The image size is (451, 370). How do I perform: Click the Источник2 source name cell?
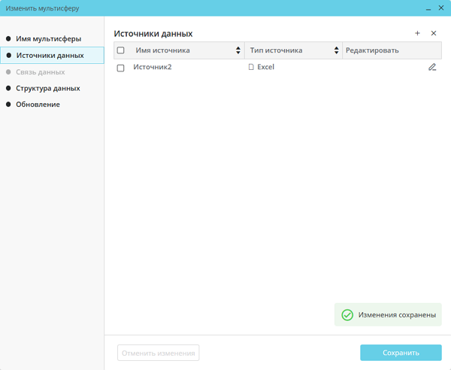(153, 67)
